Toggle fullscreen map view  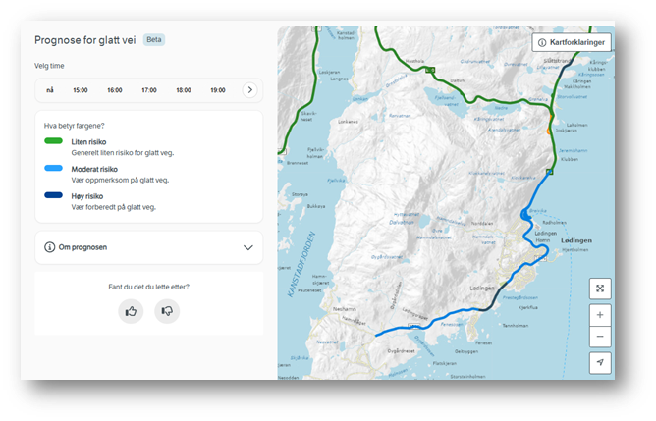[x=600, y=289]
